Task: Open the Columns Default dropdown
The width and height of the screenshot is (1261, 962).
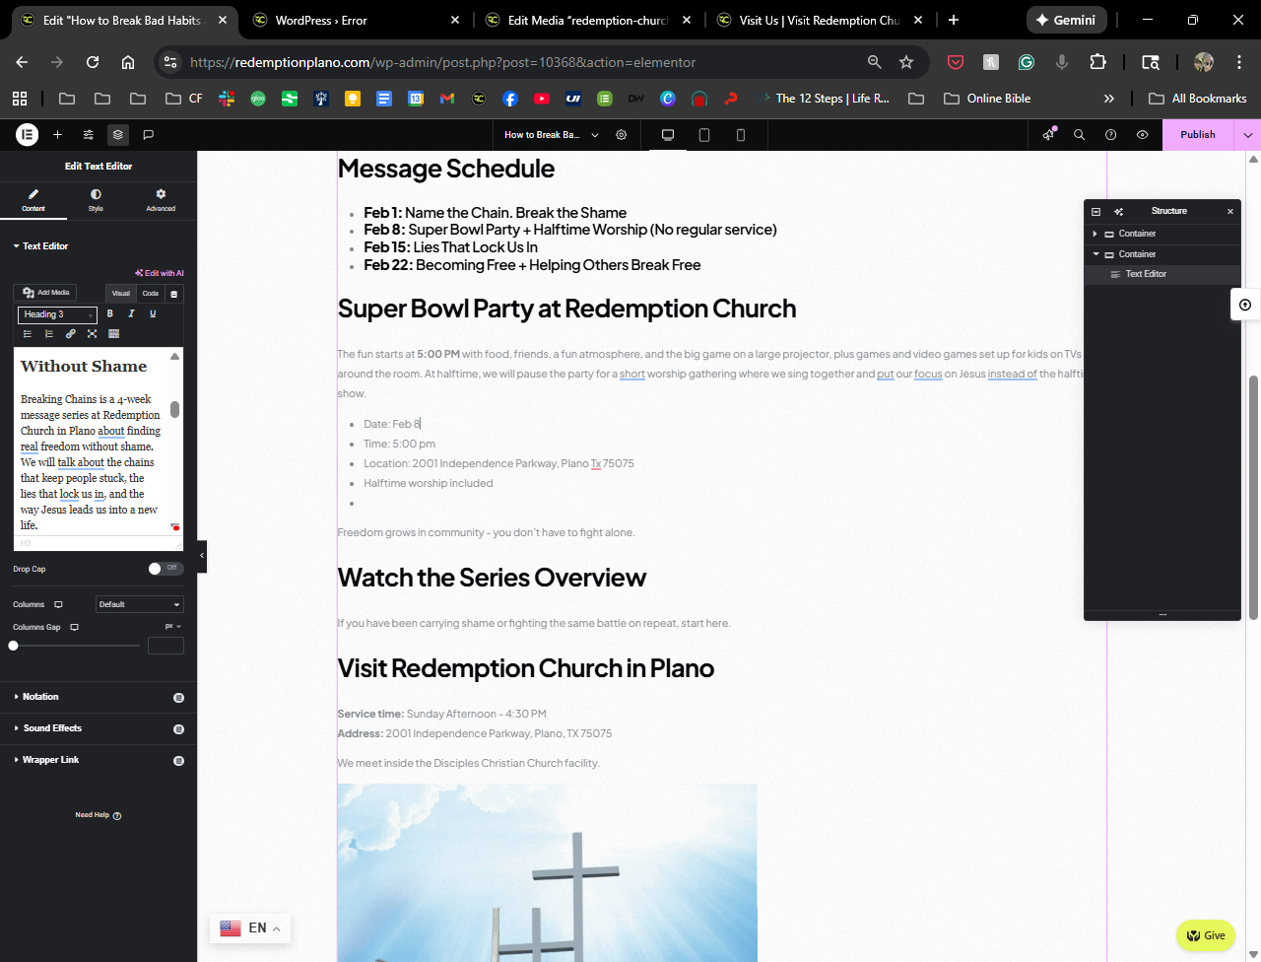Action: click(x=139, y=604)
